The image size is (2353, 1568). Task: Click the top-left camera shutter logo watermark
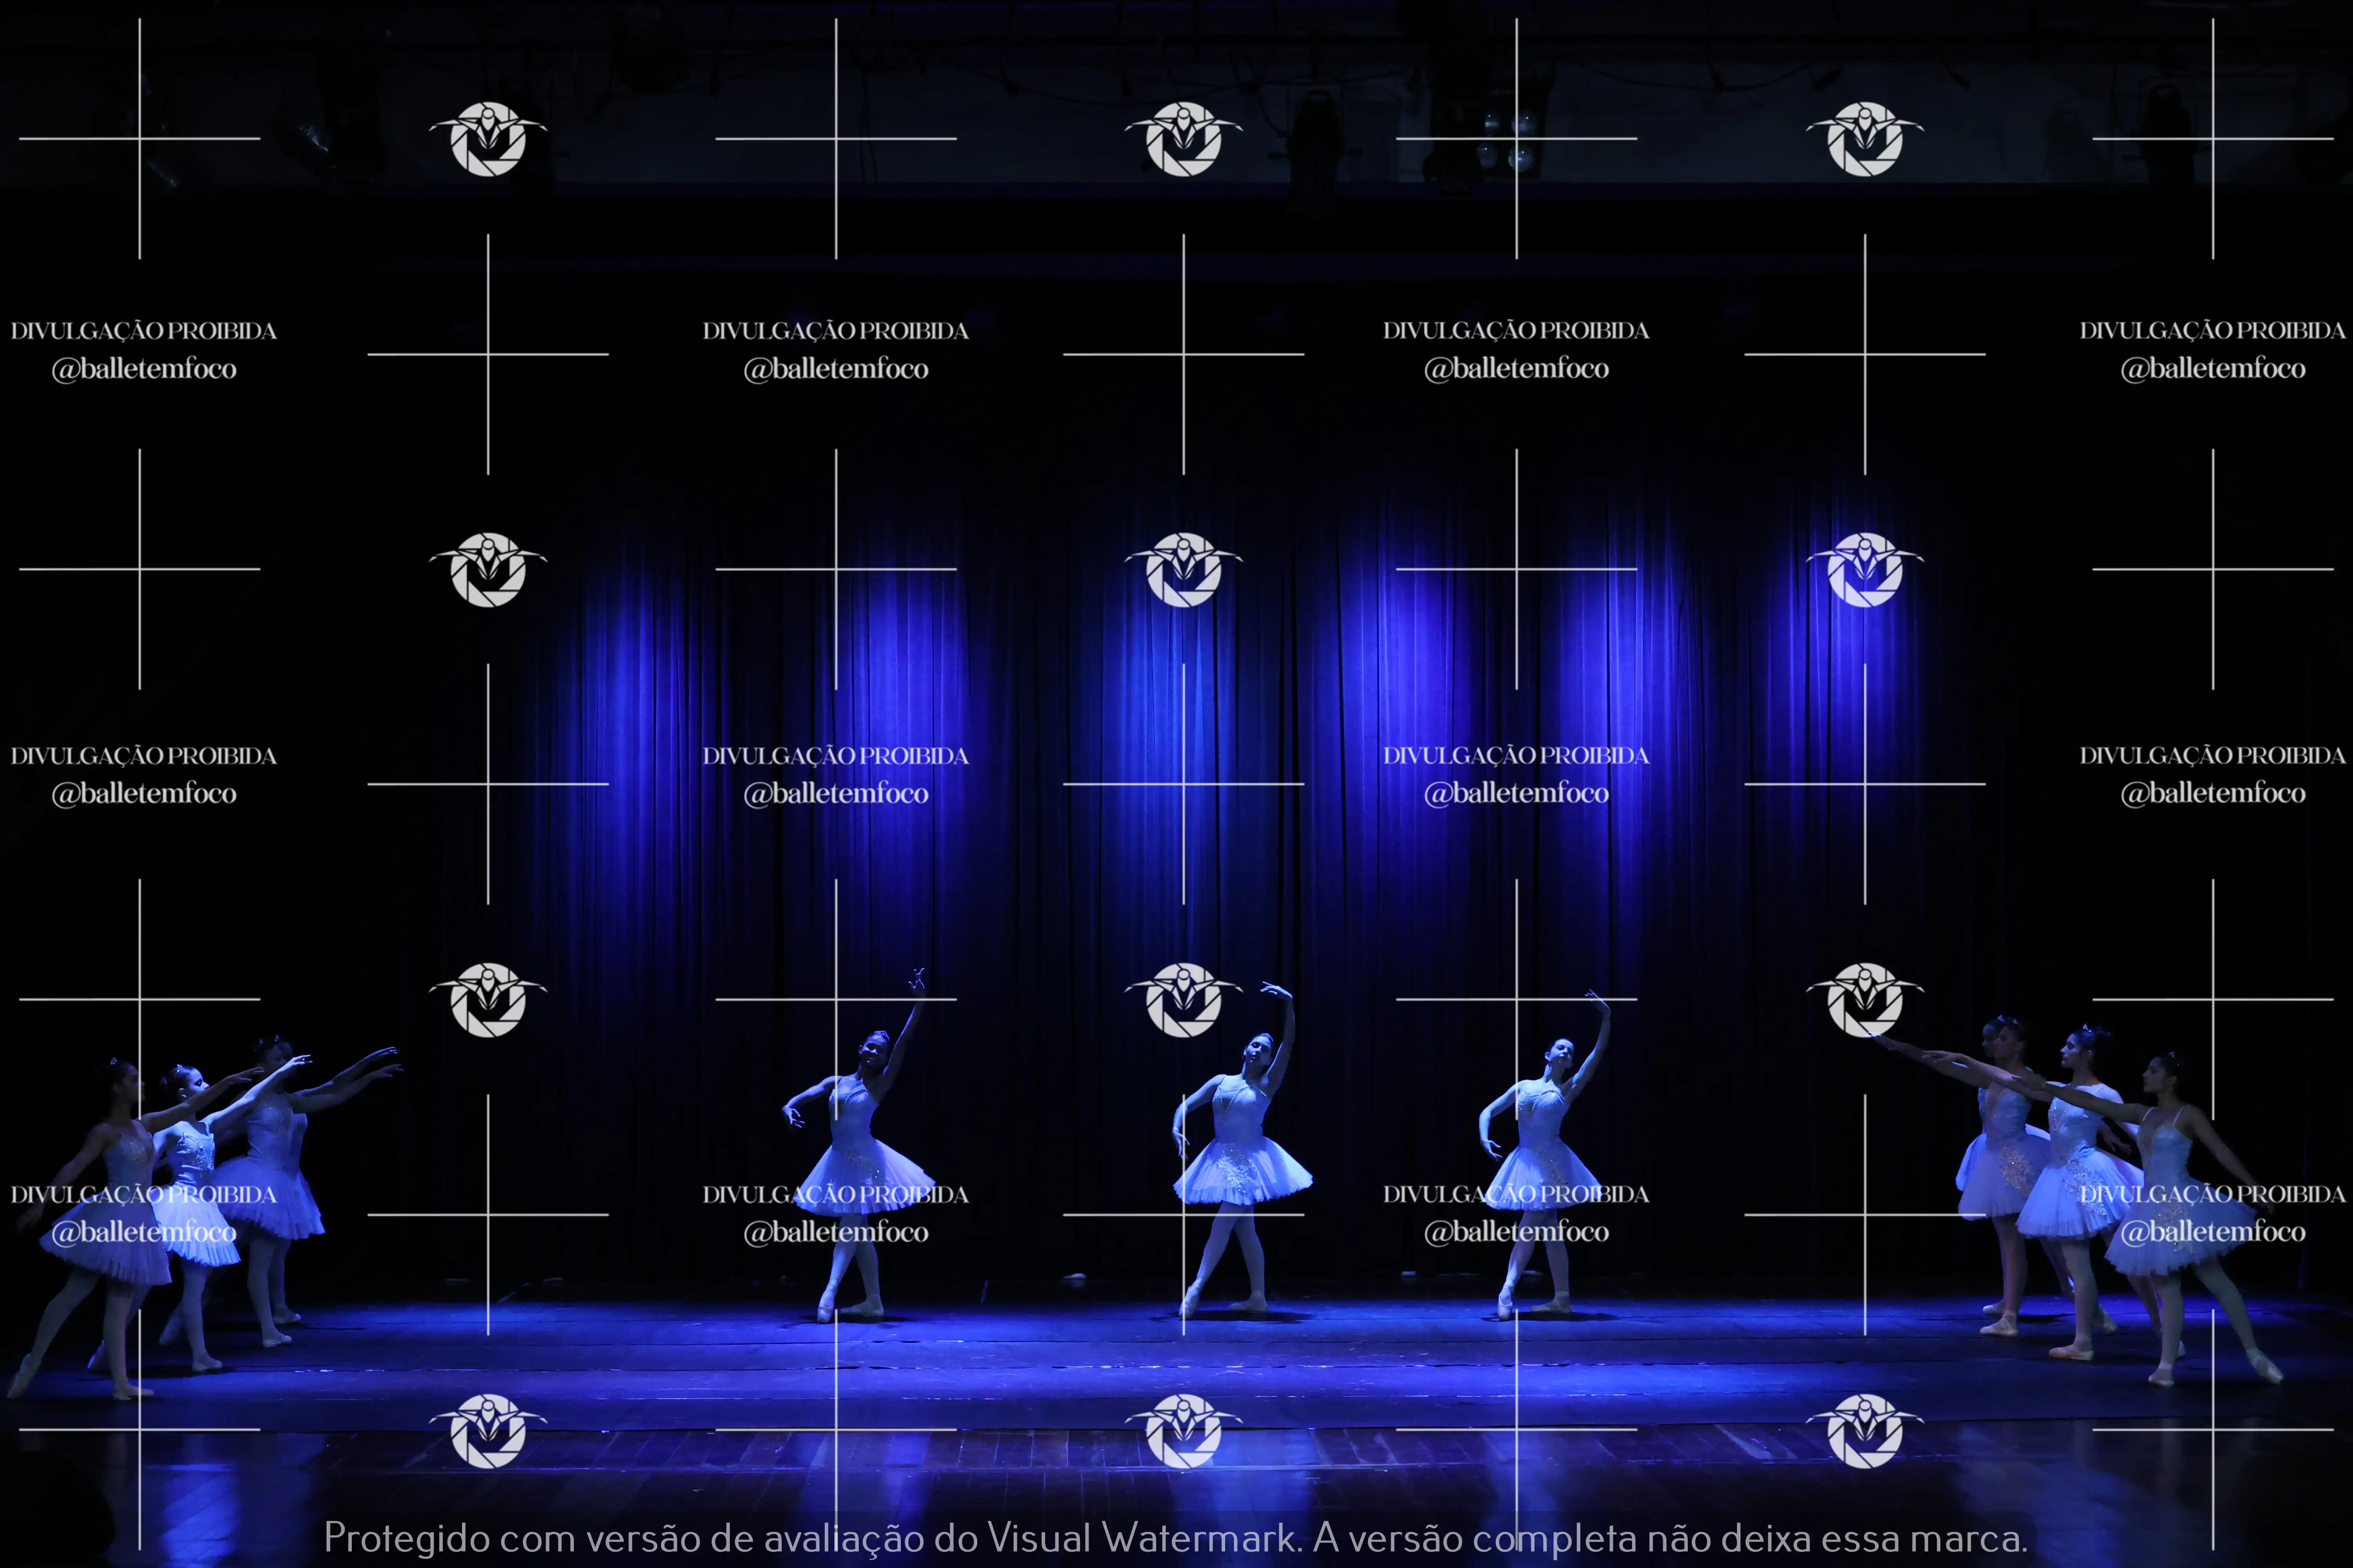[x=488, y=139]
